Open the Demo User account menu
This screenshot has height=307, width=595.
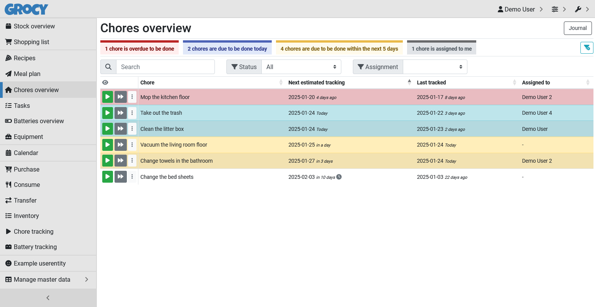tap(520, 9)
